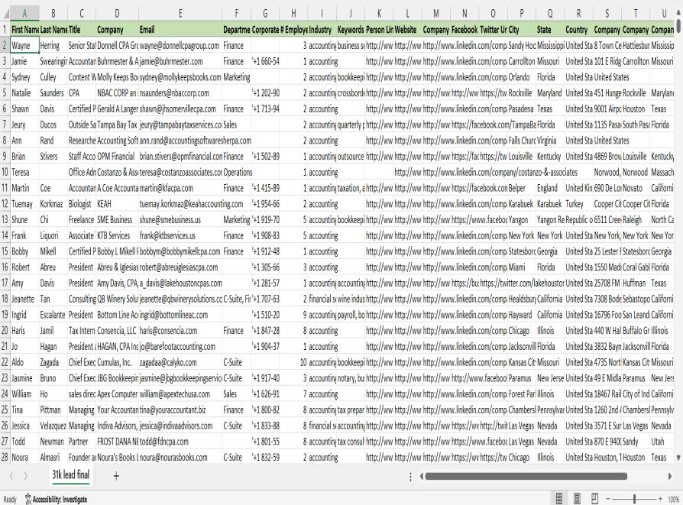The width and height of the screenshot is (683, 505).
Task: Click the 'England' state cell
Action: (x=550, y=188)
